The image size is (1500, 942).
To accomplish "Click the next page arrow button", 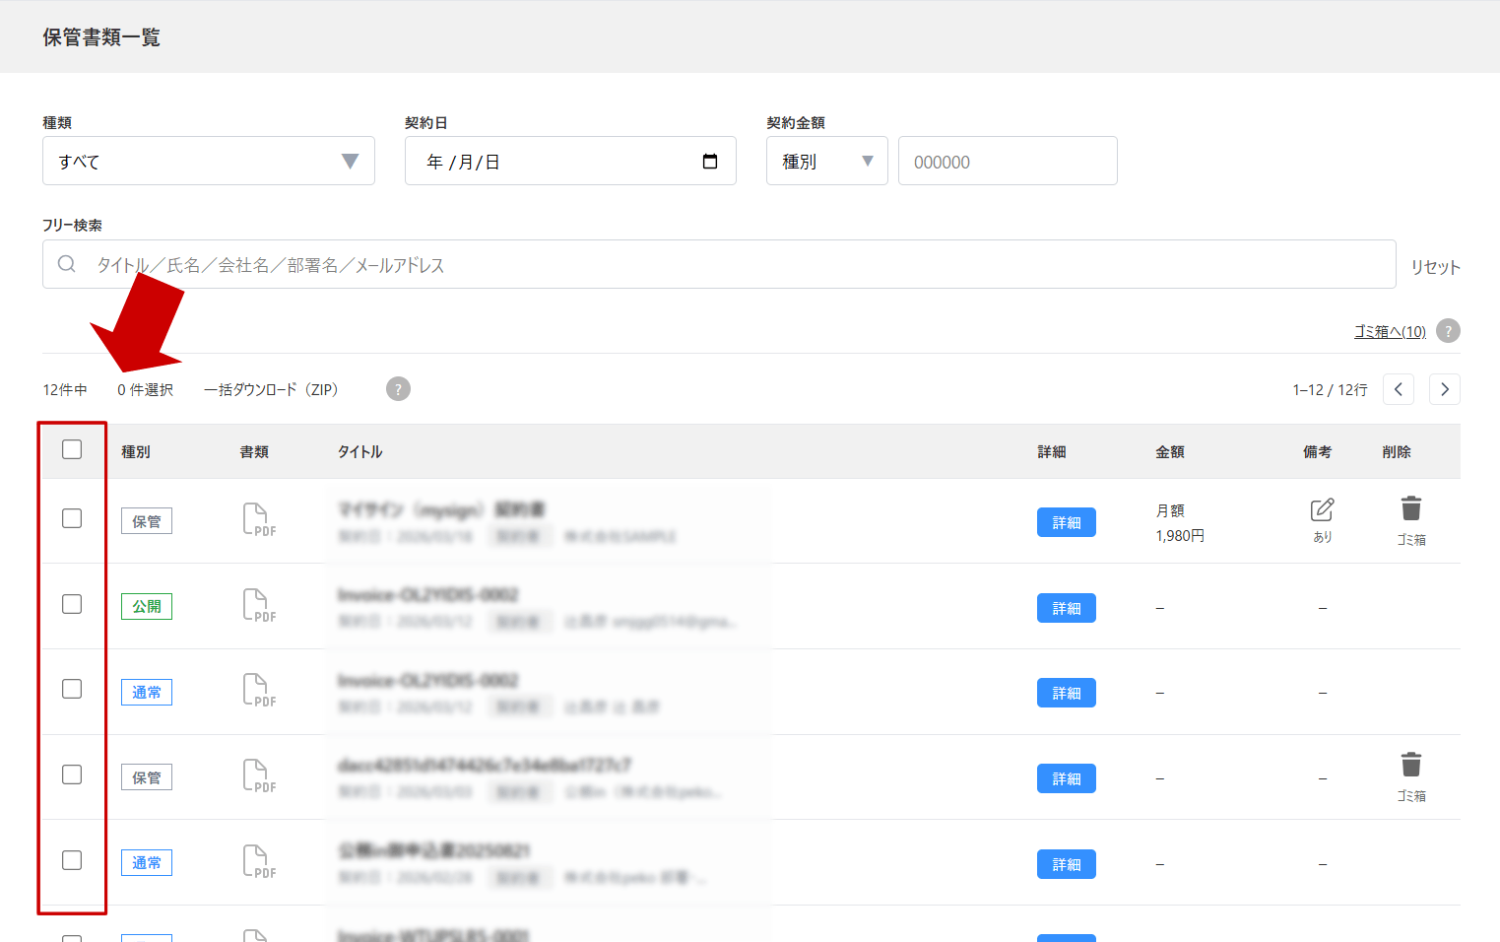I will point(1444,388).
